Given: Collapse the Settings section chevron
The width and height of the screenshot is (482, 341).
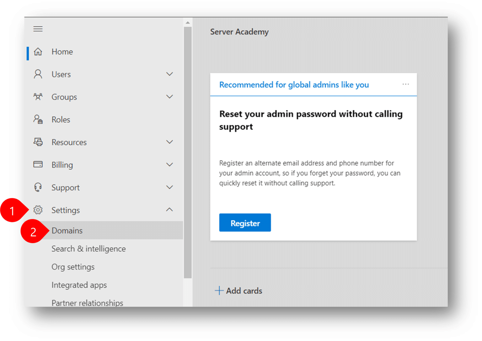Looking at the screenshot, I should pos(169,210).
